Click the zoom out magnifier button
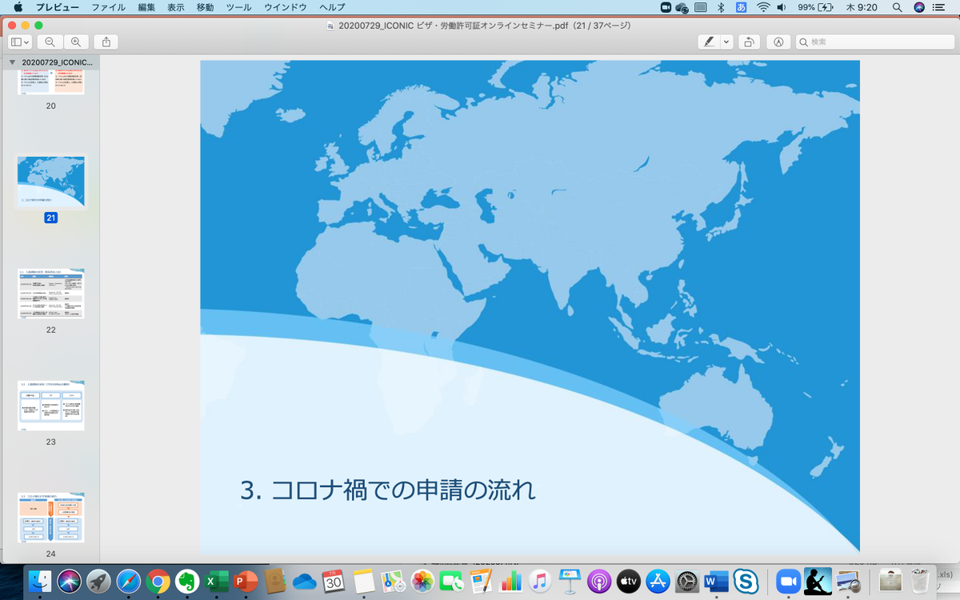960x600 pixels. (x=50, y=42)
